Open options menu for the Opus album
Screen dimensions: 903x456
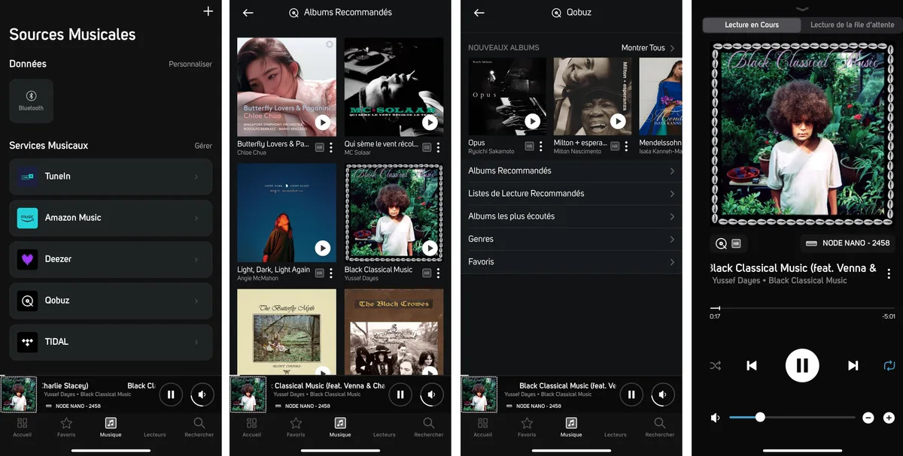coord(541,146)
